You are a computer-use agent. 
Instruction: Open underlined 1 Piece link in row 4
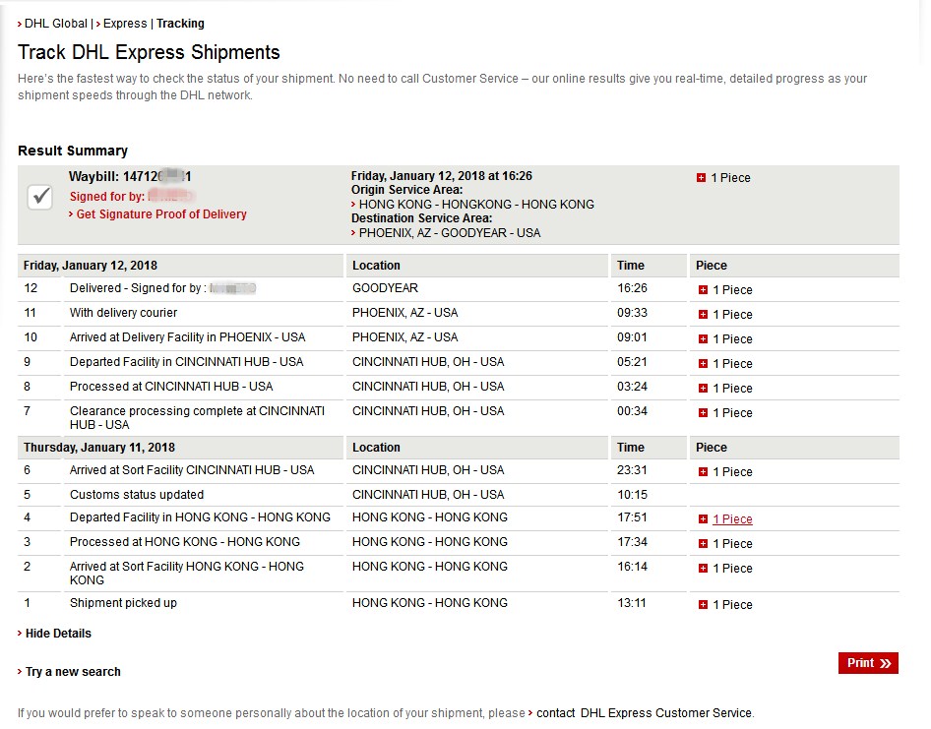pyautogui.click(x=732, y=519)
